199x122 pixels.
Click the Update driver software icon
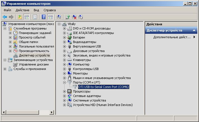68,17
